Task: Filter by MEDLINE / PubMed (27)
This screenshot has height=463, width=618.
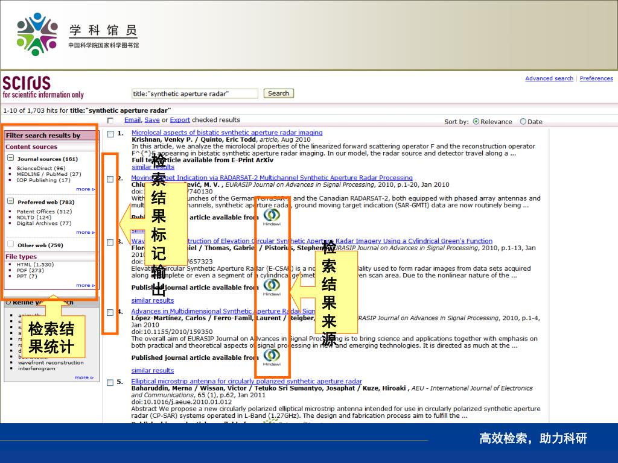Action: pos(49,174)
